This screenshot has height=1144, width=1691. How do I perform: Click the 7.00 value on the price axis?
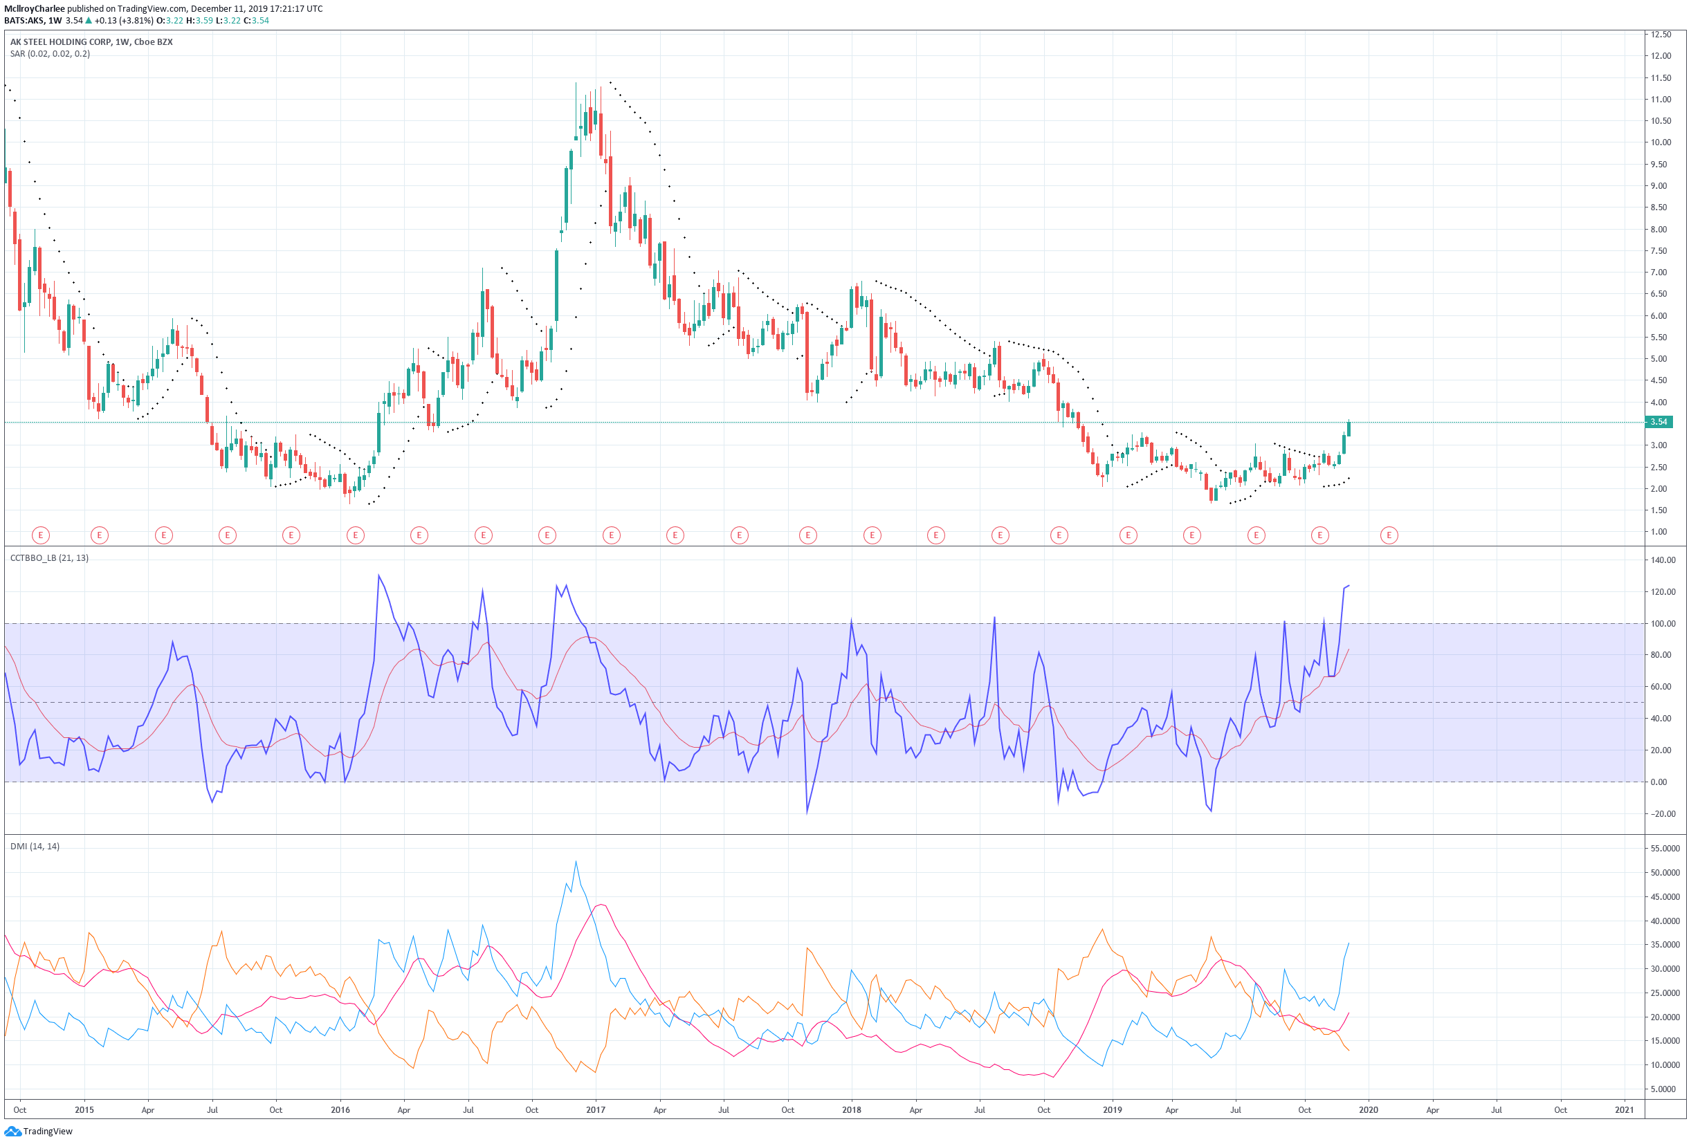(x=1659, y=273)
